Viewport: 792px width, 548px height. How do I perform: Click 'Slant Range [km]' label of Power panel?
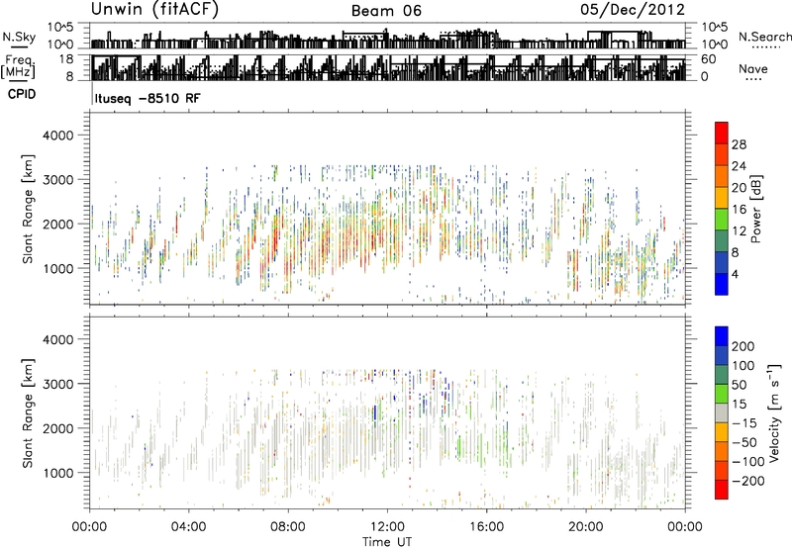(29, 209)
